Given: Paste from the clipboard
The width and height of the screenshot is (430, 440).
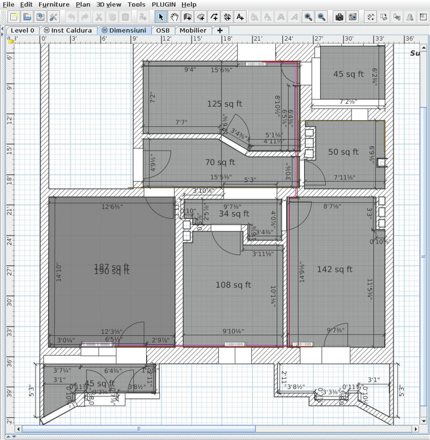Looking at the screenshot, I should click(x=125, y=17).
